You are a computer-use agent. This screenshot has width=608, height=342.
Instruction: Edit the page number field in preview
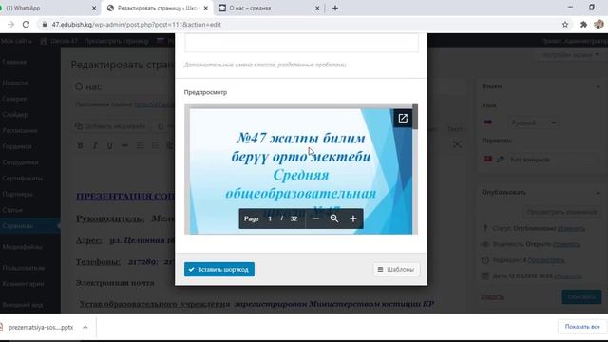coord(270,219)
